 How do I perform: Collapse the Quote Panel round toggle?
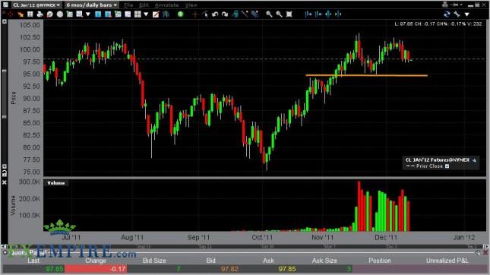pos(5,252)
